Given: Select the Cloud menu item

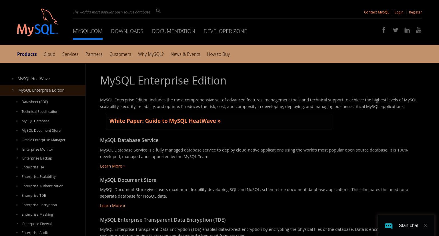Looking at the screenshot, I should coord(49,54).
